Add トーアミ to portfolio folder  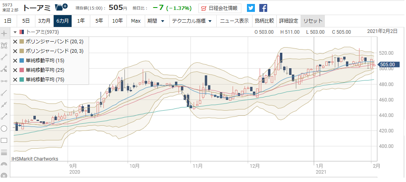(x=61, y=8)
